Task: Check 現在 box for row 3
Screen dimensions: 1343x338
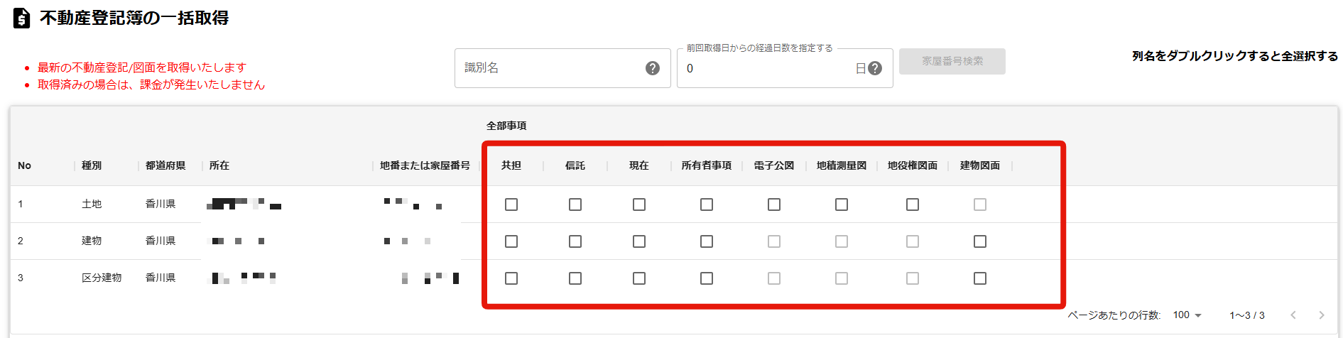Action: point(639,278)
